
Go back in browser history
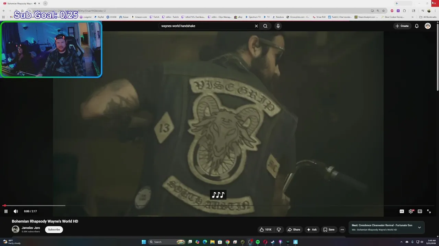pyautogui.click(x=4, y=11)
